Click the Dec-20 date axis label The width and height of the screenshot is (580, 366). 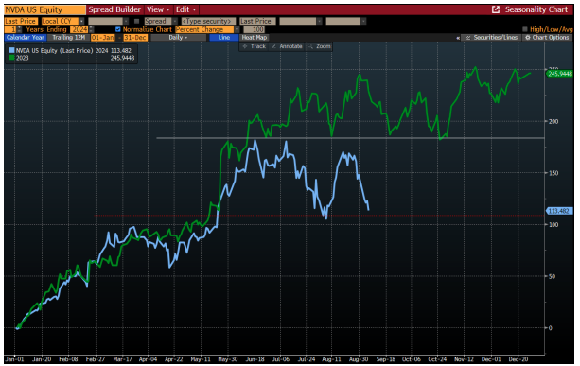(518, 359)
